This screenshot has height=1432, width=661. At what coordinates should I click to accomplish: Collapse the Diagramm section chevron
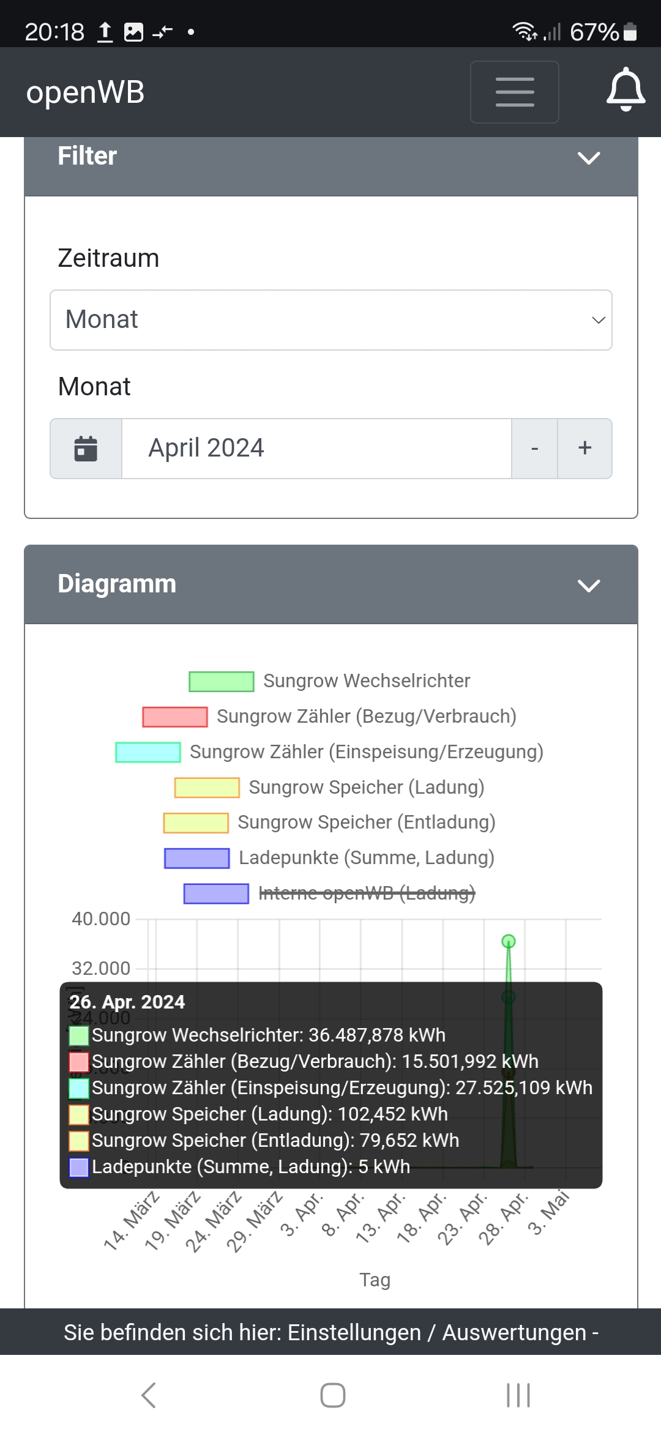(x=588, y=586)
